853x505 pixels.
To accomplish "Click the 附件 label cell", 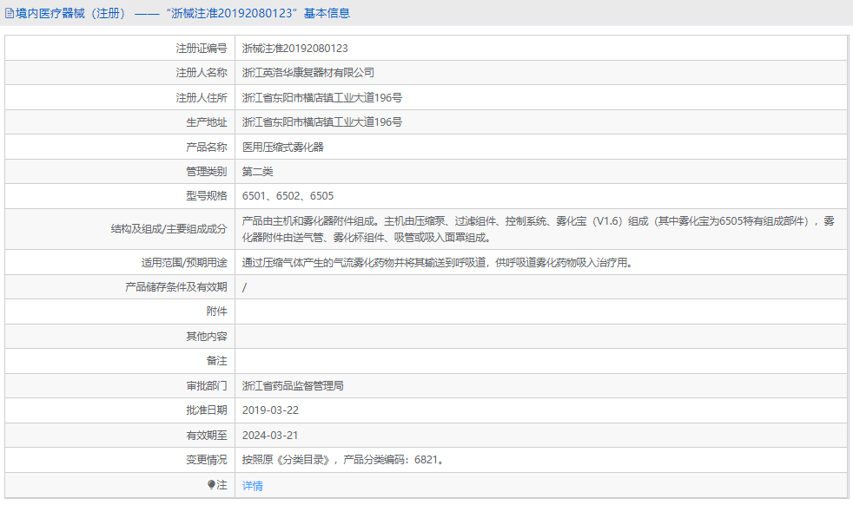I will click(x=120, y=312).
